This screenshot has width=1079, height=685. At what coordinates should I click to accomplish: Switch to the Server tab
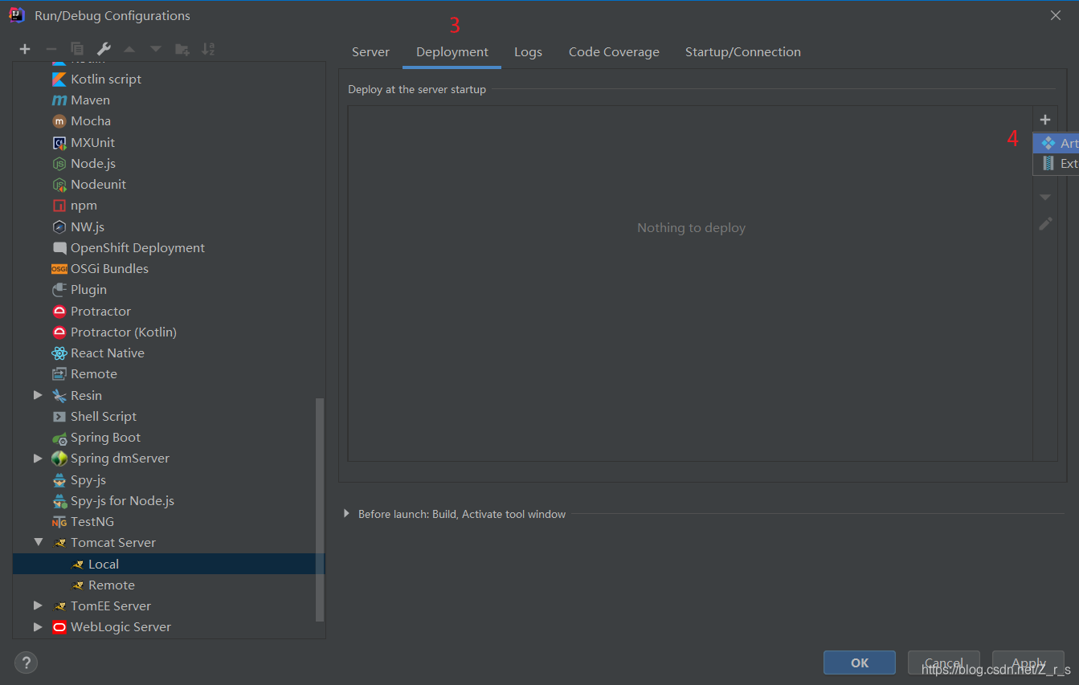point(370,52)
